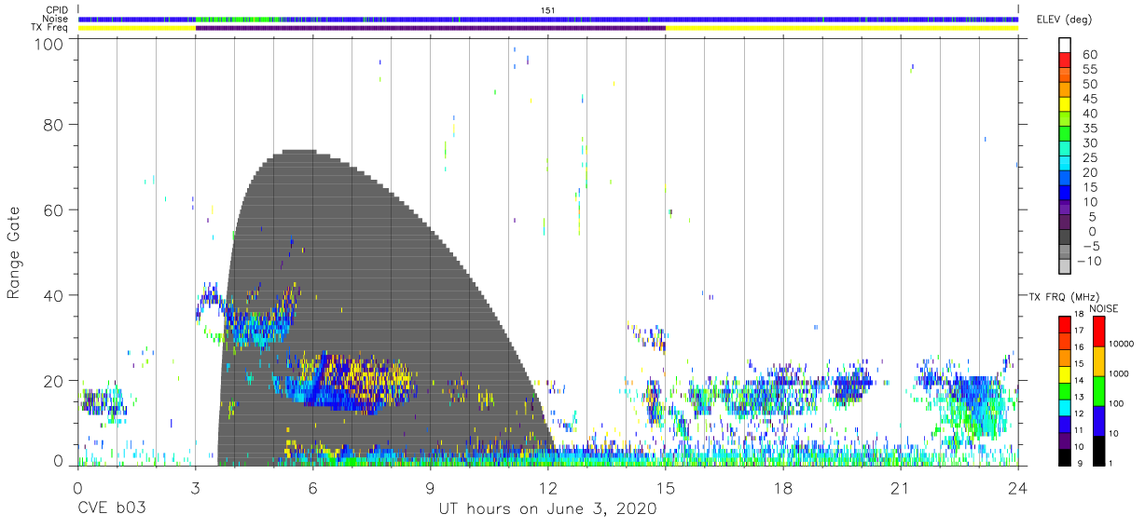1145x528 pixels.
Task: Click the 'TX Freq' label beside the top bar
Action: [x=50, y=28]
